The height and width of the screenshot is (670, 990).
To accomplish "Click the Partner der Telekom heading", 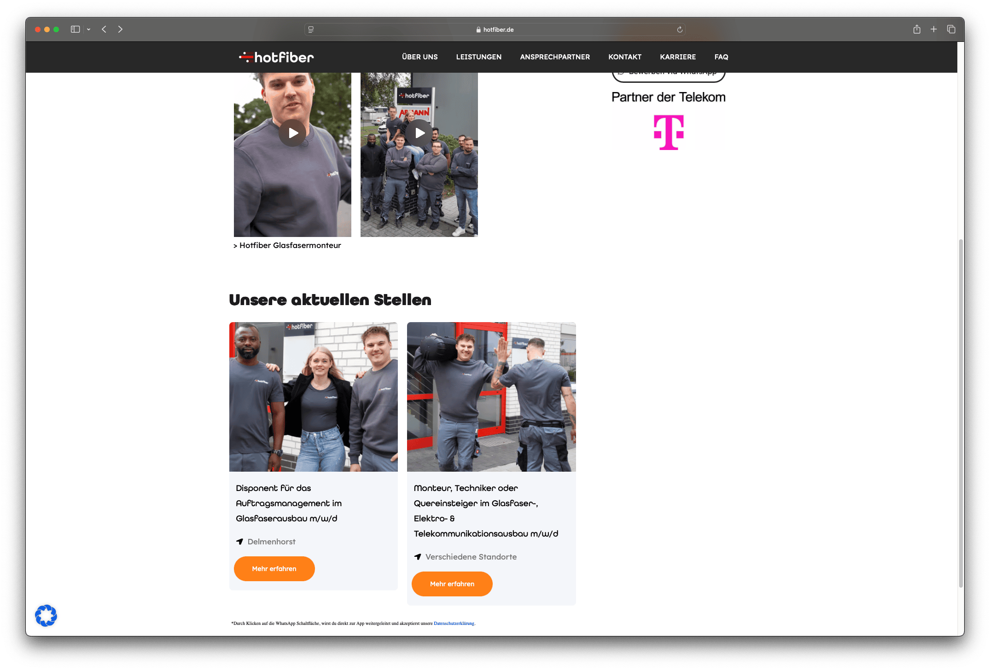I will click(669, 97).
